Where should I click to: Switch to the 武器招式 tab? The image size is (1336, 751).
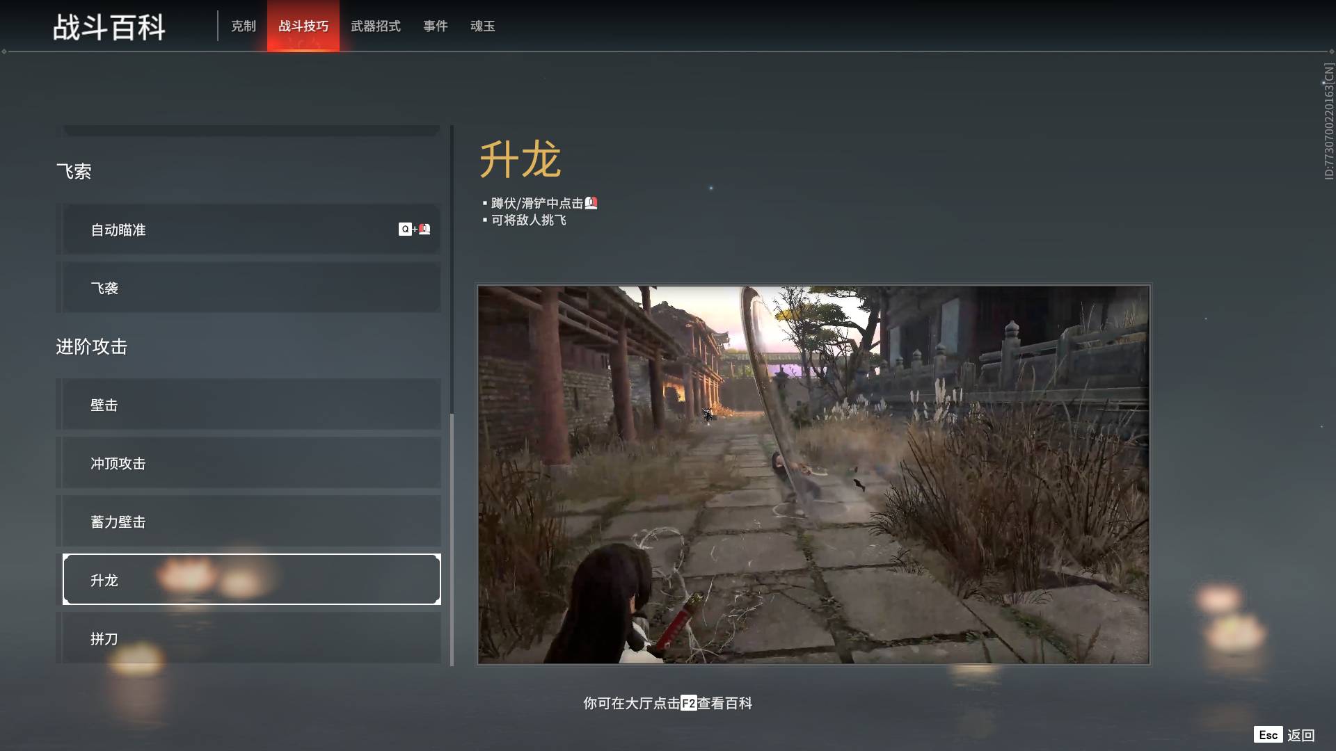[376, 26]
